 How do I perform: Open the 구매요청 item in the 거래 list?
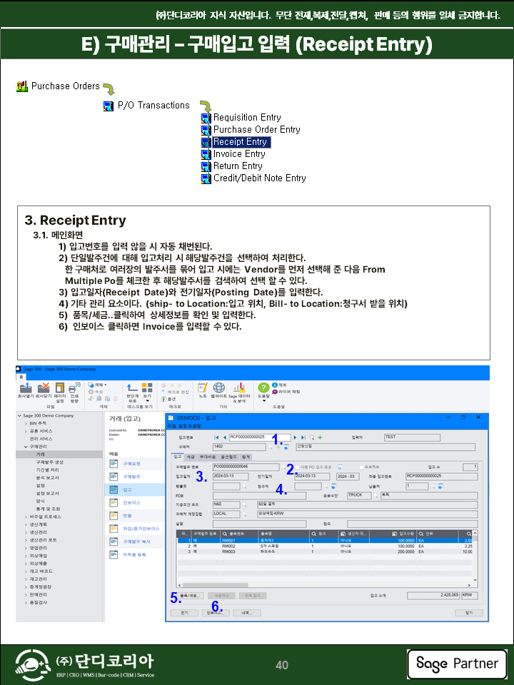pos(131,464)
